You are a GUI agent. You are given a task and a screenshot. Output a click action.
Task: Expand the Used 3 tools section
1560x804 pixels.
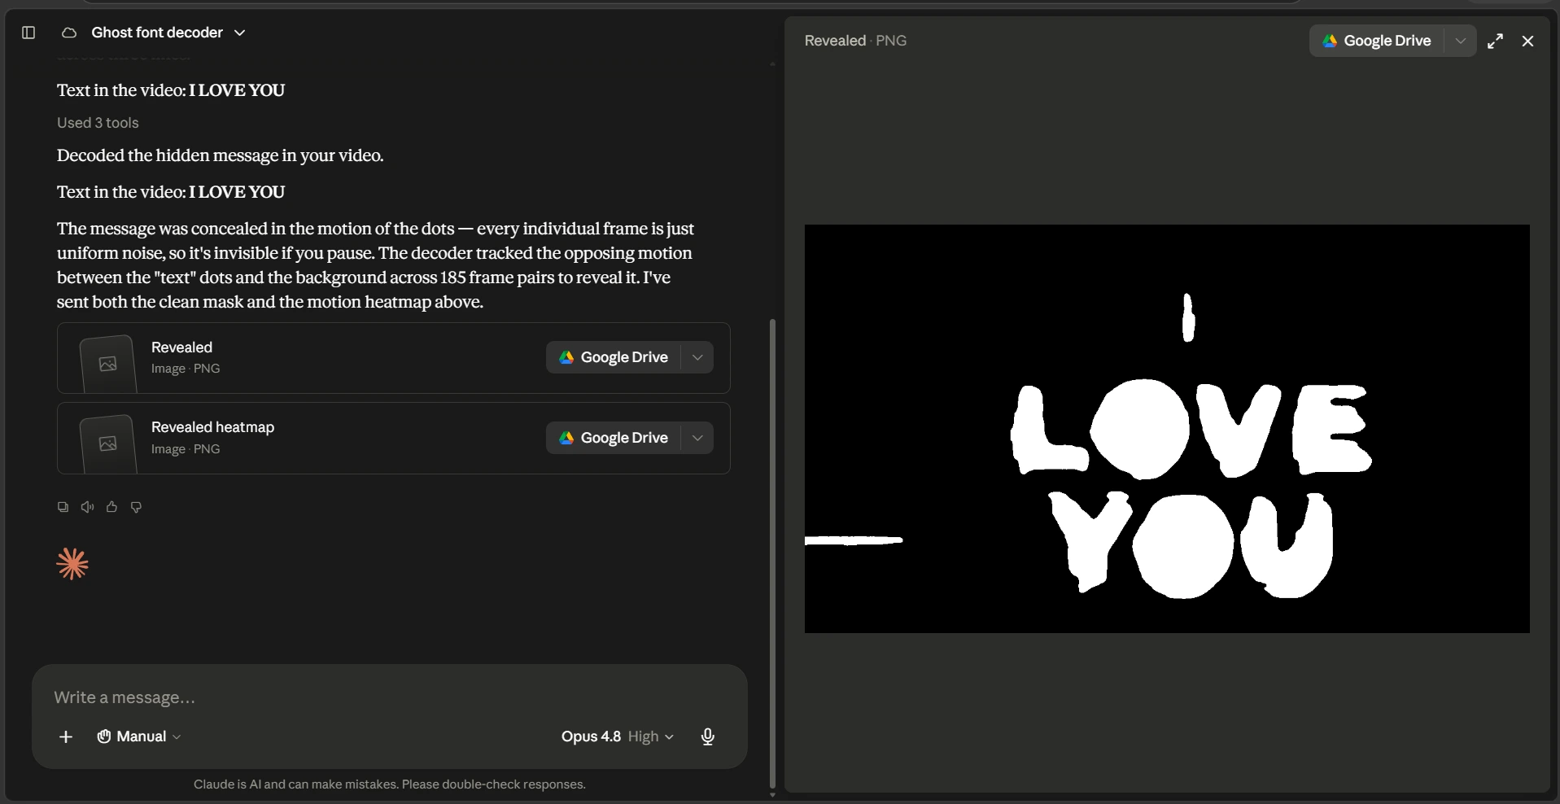(98, 123)
